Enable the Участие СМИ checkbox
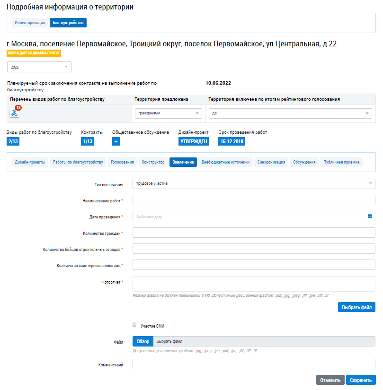Screen dimensions: 383x390 coord(135,325)
